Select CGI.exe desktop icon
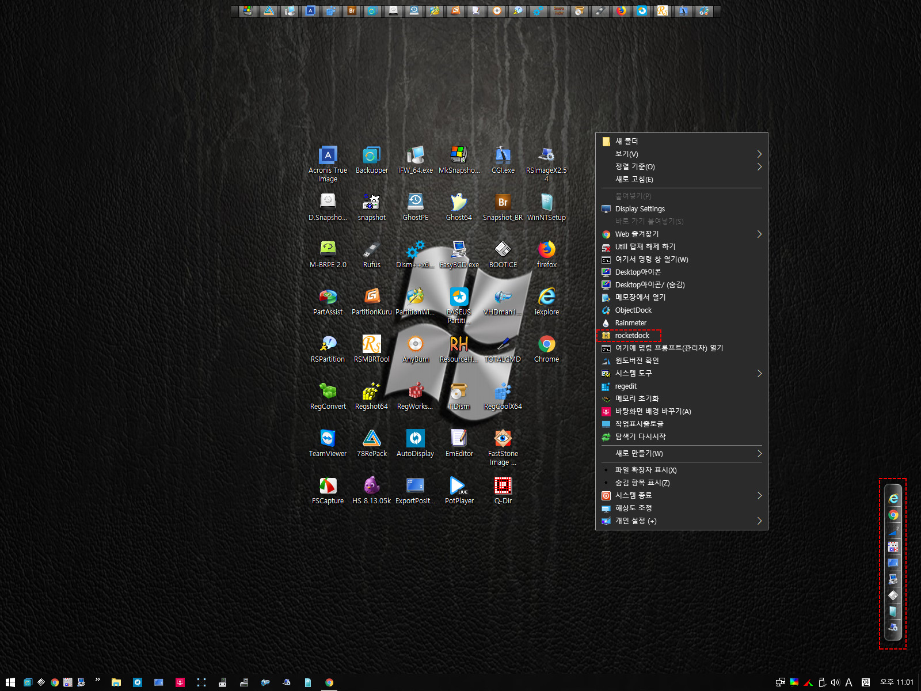 point(503,160)
